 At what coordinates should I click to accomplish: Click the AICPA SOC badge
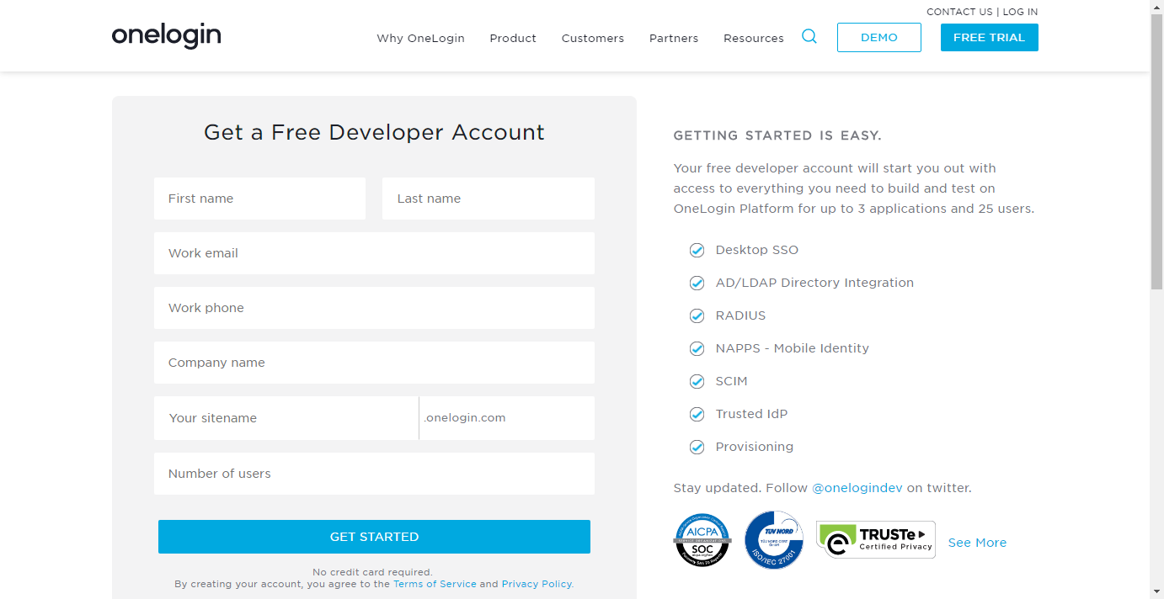702,540
